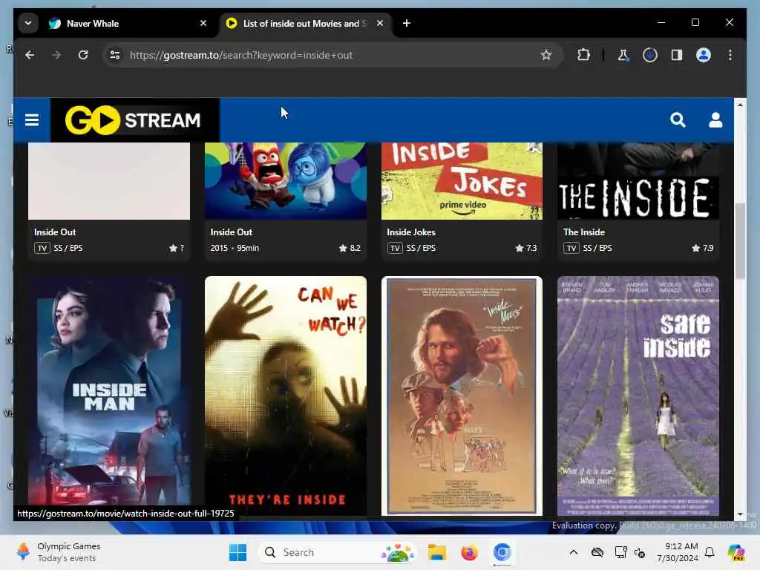Screen dimensions: 760x570
Task: Open the Inside Out Pixar thumbnail
Action: [286, 181]
